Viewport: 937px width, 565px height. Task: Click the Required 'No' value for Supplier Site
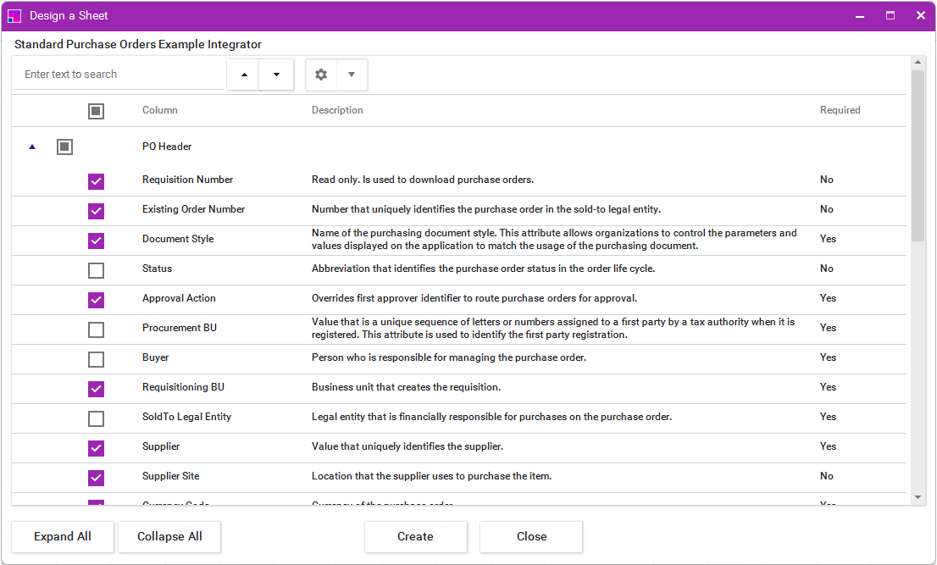click(x=827, y=476)
